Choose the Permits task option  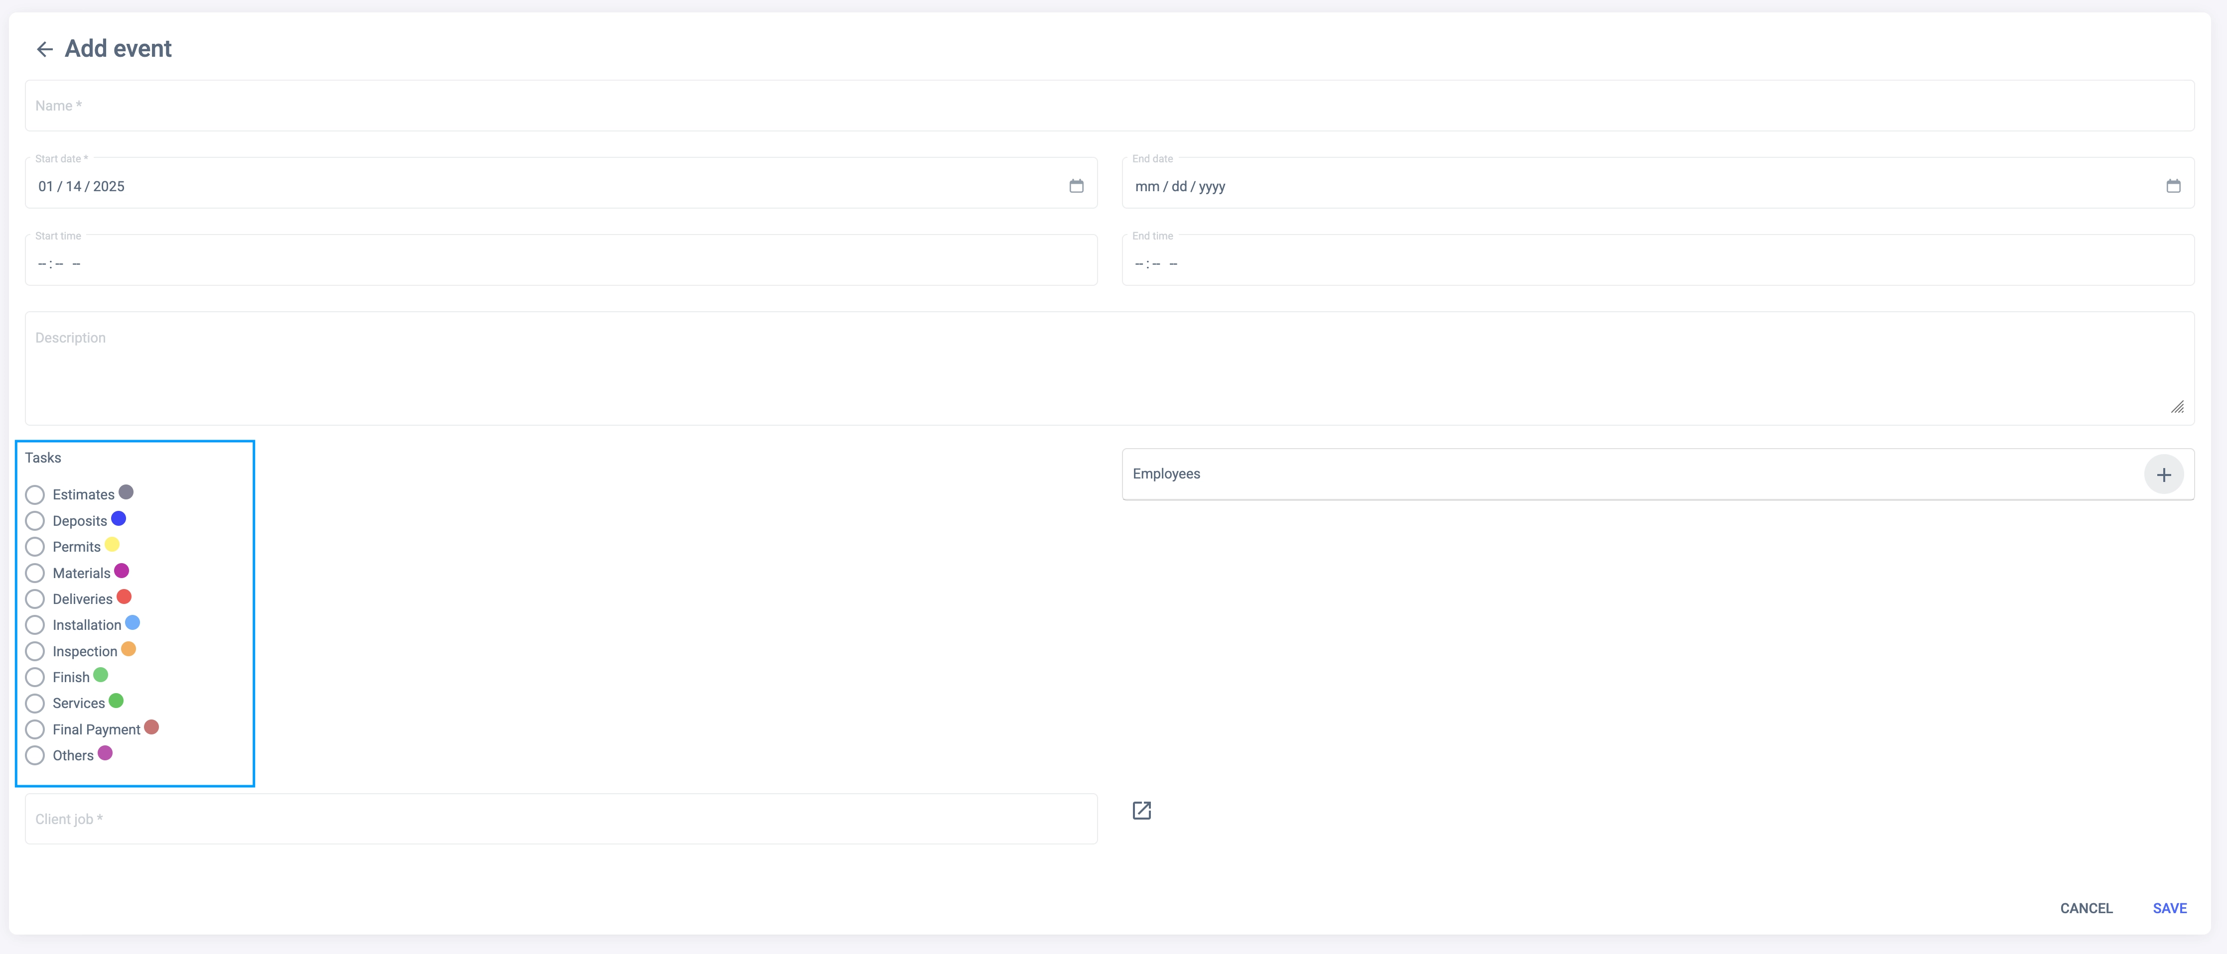click(x=34, y=547)
